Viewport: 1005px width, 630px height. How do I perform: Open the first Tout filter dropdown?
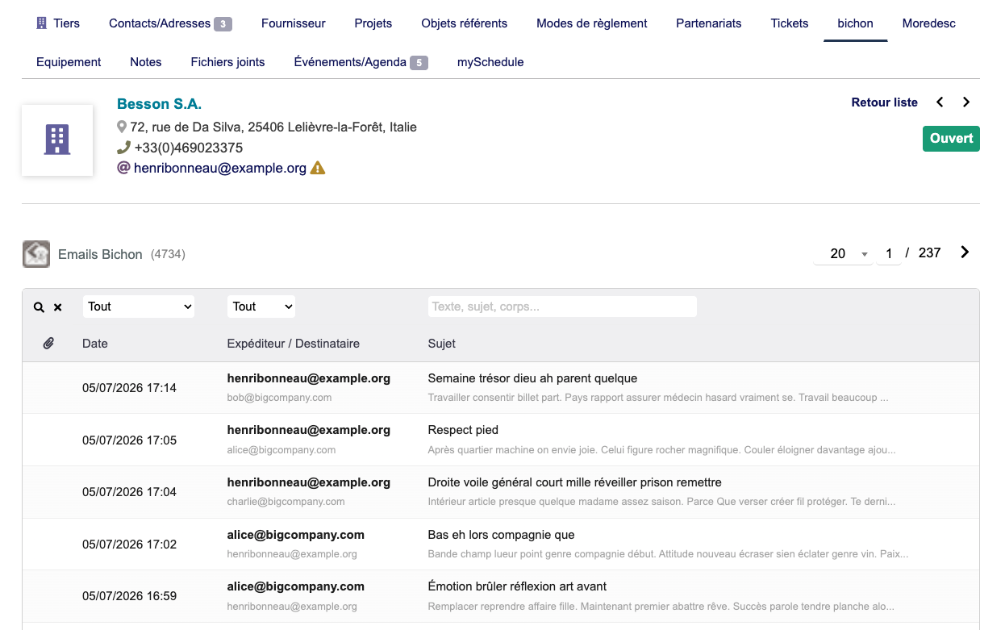point(139,307)
